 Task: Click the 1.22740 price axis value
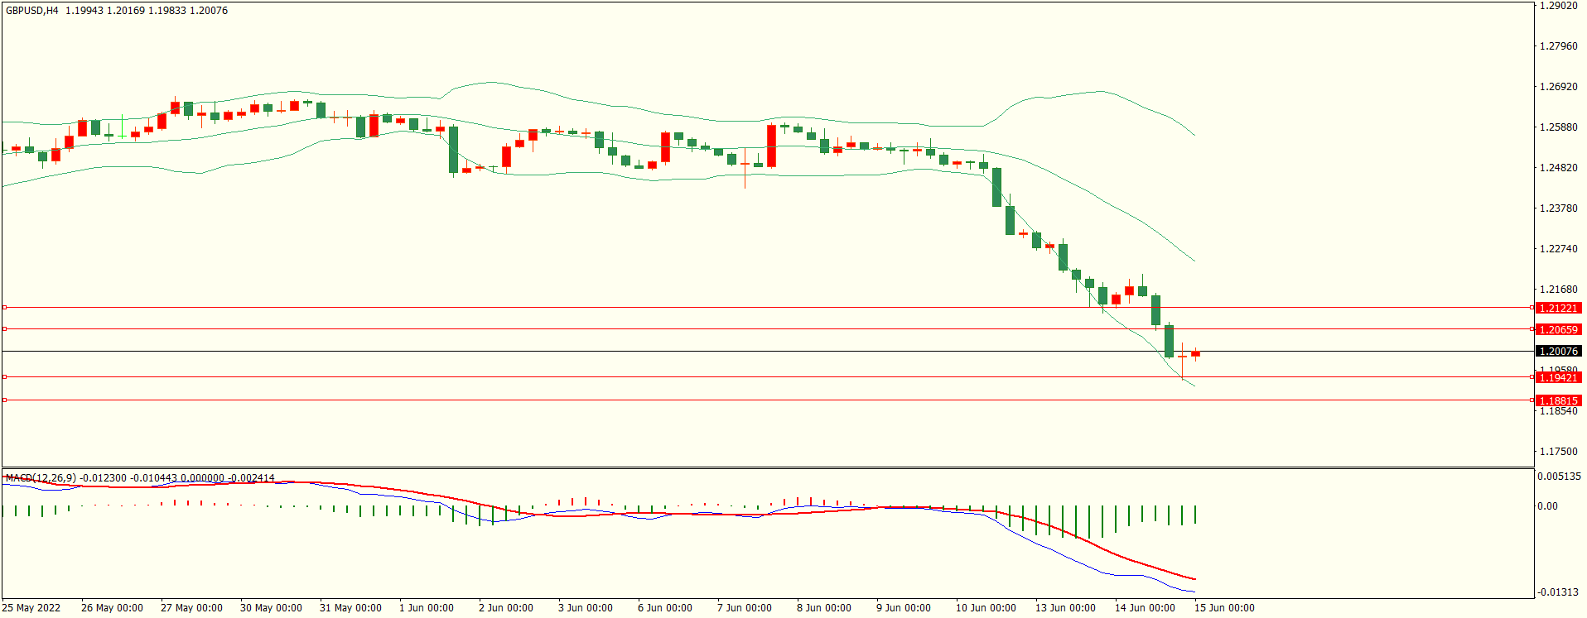click(x=1558, y=249)
